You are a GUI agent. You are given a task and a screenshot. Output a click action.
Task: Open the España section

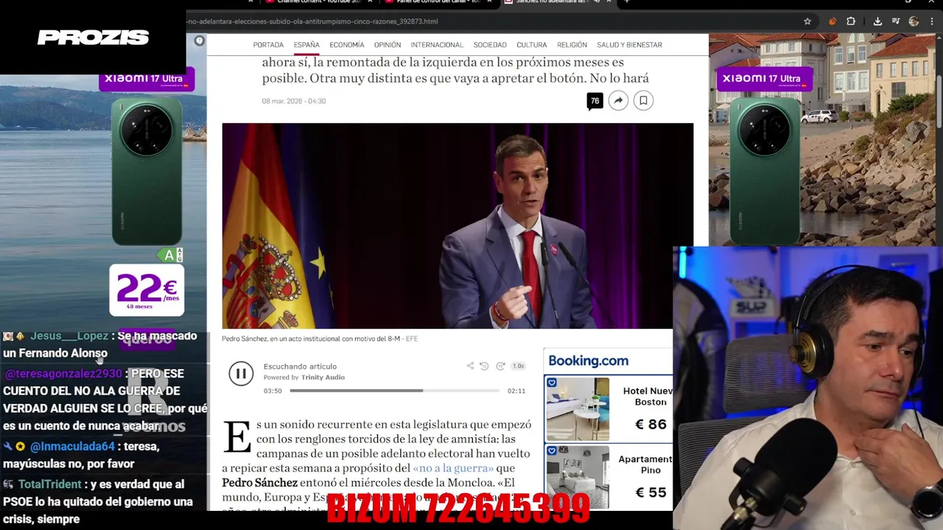tap(306, 45)
